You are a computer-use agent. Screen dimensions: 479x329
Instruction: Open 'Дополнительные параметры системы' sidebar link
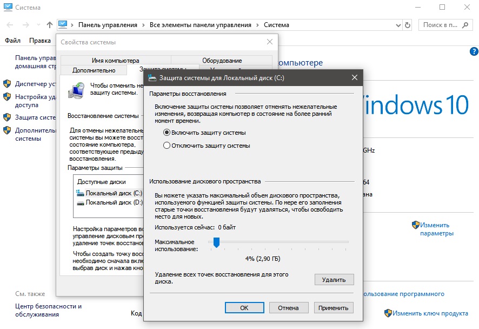point(36,134)
